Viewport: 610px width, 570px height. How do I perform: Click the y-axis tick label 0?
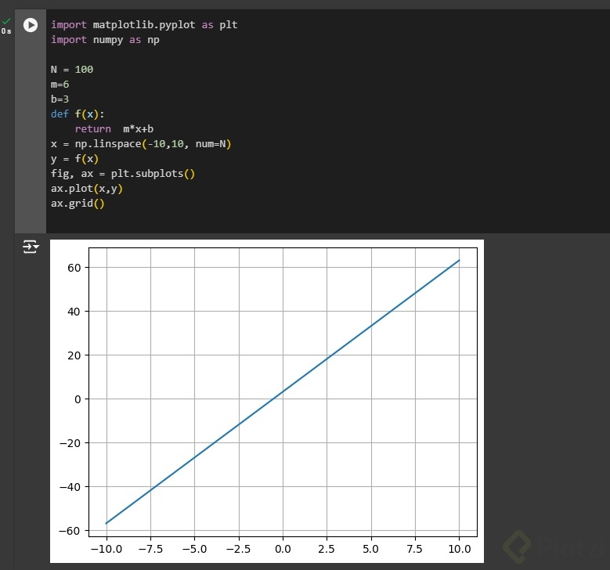coord(78,399)
